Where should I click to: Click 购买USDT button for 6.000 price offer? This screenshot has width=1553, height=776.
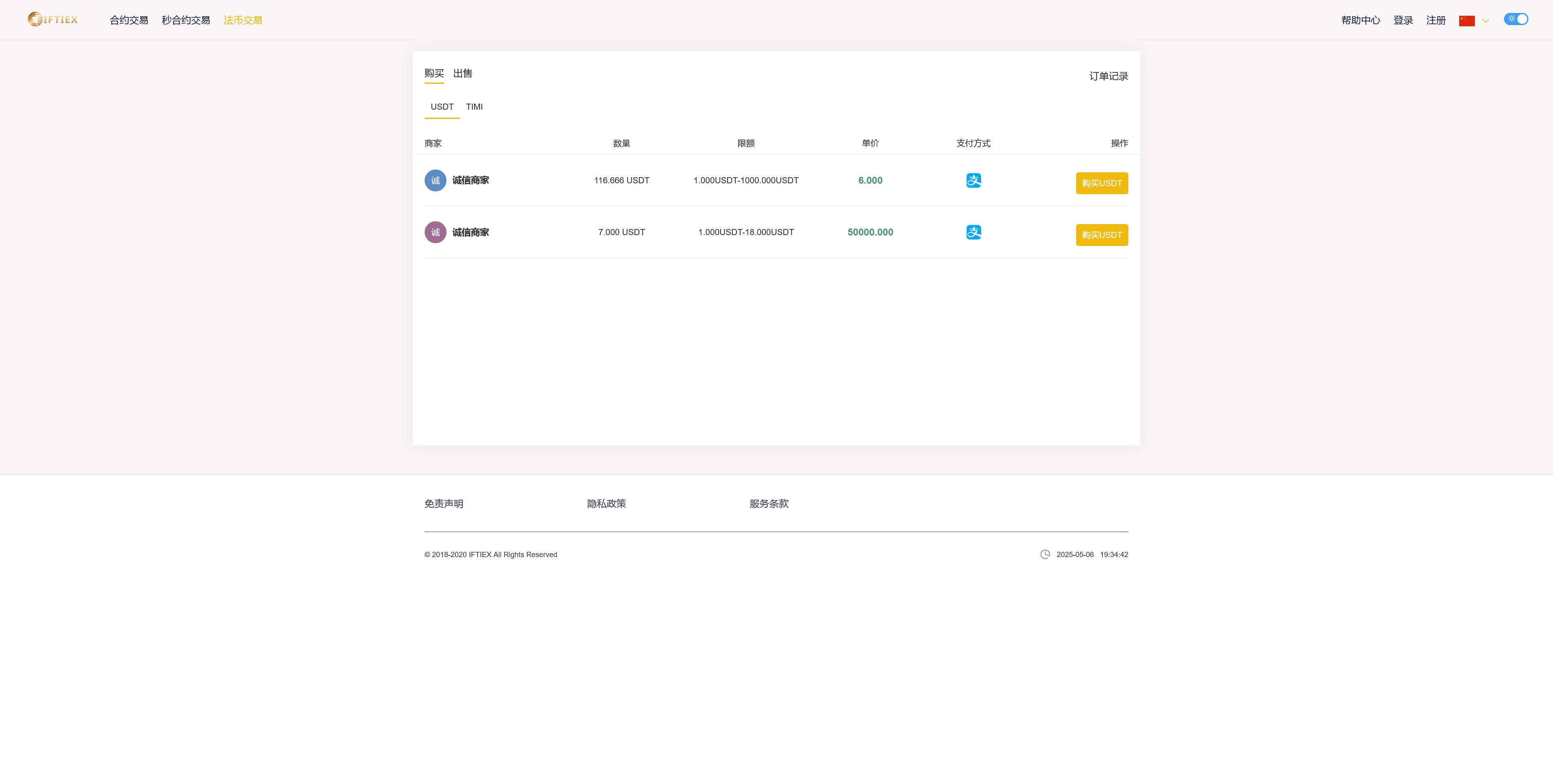1101,183
